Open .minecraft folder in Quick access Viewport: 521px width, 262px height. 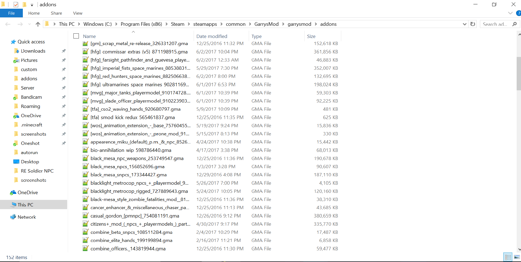(x=32, y=125)
